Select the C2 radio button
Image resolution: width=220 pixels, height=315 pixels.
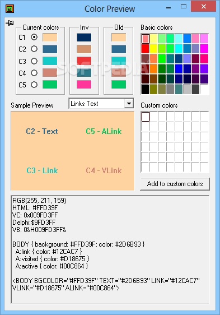pyautogui.click(x=34, y=49)
